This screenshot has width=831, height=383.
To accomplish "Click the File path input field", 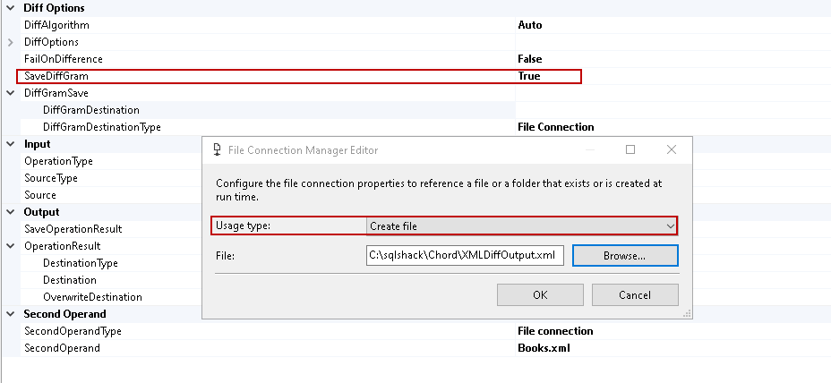I will point(465,256).
